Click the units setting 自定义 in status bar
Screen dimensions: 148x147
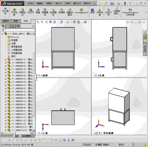coord(122,144)
